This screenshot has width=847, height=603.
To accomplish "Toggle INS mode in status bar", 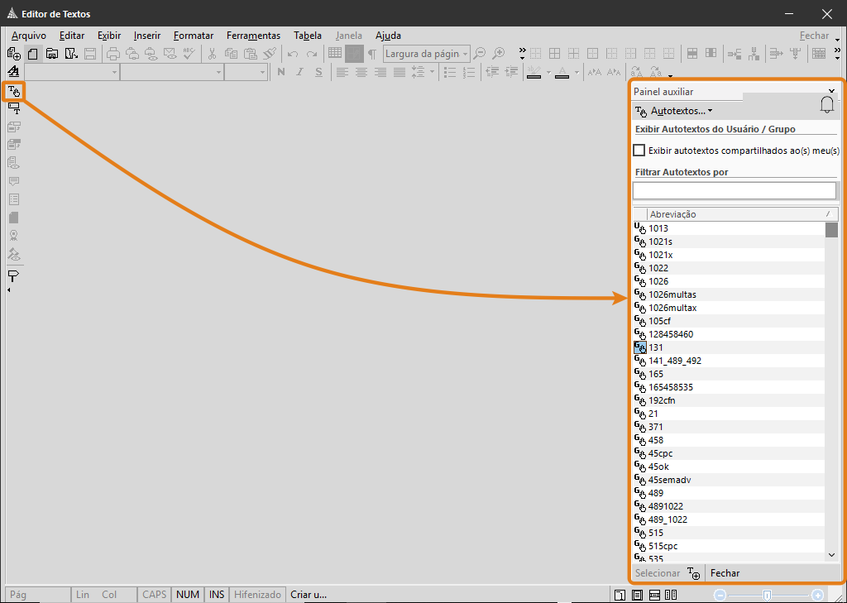I will 217,595.
